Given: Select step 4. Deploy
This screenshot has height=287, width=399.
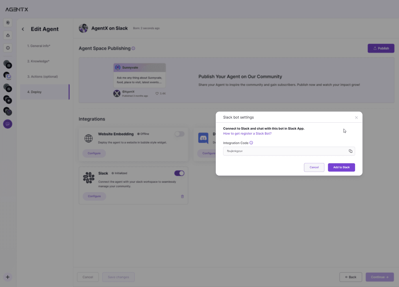Looking at the screenshot, I should 45,92.
